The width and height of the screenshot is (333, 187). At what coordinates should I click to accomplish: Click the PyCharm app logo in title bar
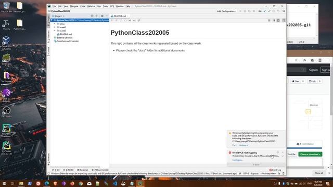click(49, 6)
